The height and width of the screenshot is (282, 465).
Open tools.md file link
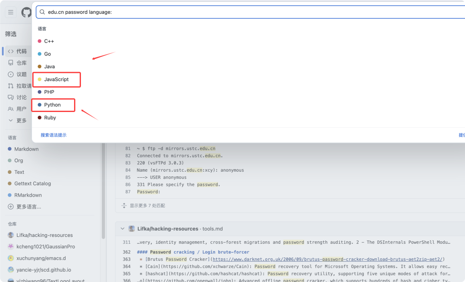click(212, 229)
